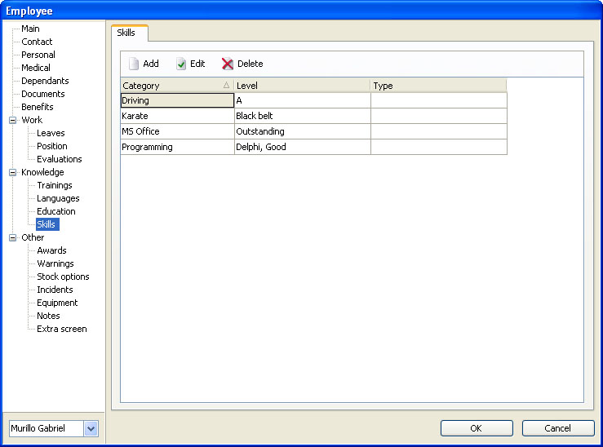This screenshot has height=447, width=603.
Task: Click the red Delete X icon
Action: (228, 64)
